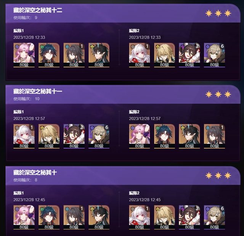Screen dimensions: 244x236
Task: Click blue-haired character in stage 十二 編隊1
Action: (49, 55)
